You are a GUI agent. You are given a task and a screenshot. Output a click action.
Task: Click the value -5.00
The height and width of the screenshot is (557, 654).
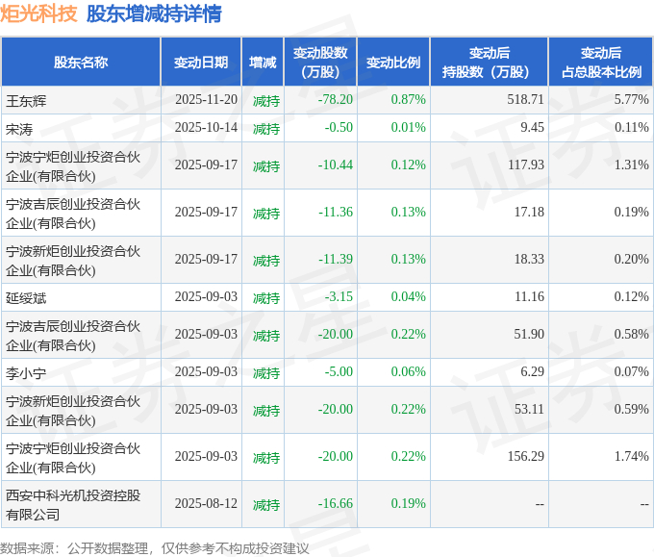[339, 371]
